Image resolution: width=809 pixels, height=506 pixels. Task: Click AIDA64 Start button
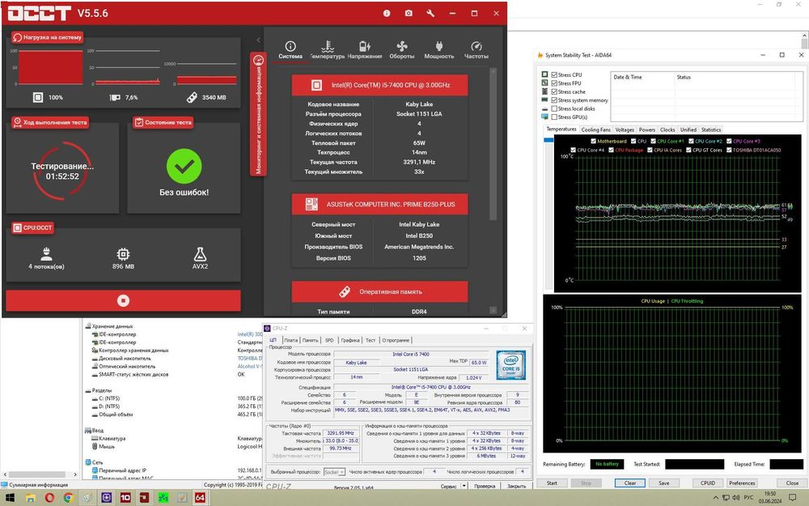552,483
